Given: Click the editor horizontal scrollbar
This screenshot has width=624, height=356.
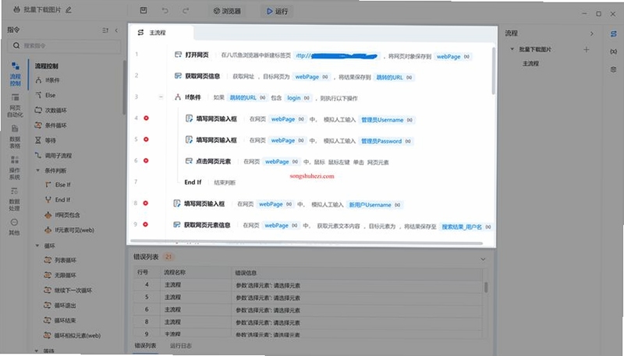Looking at the screenshot, I should [307, 241].
